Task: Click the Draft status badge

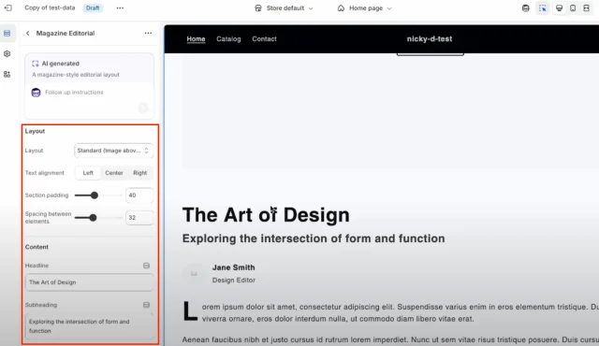Action: pos(93,8)
